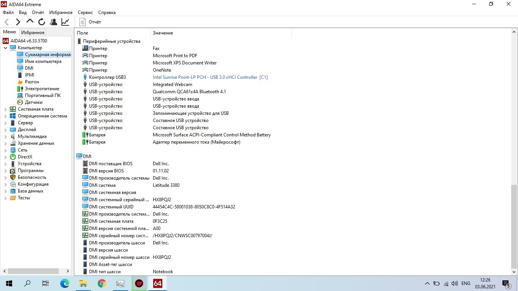Image resolution: width=518 pixels, height=291 pixels.
Task: Go back with the left arrow toolbar icon
Action: pos(6,22)
